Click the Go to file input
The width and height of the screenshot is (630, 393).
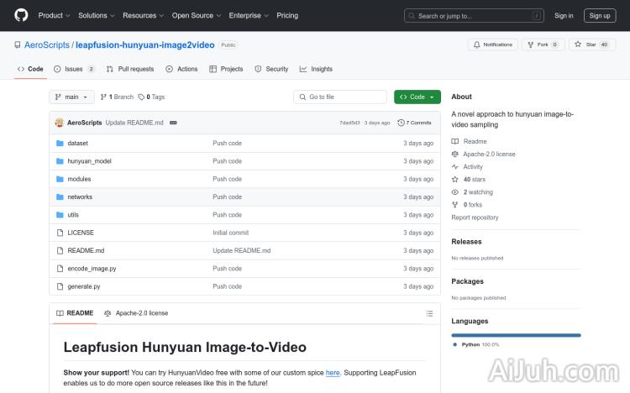pos(340,97)
